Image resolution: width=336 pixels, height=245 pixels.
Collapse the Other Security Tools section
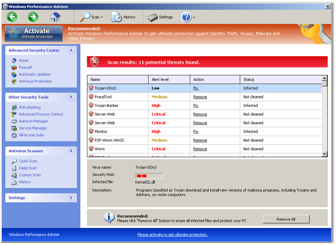(x=71, y=97)
